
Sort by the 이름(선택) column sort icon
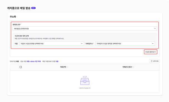click(x=68, y=67)
